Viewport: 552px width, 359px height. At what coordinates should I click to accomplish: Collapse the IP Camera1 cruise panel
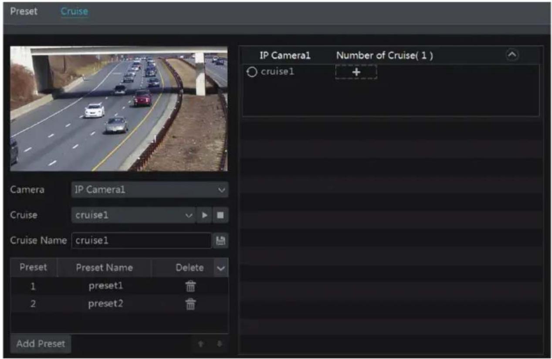click(513, 55)
